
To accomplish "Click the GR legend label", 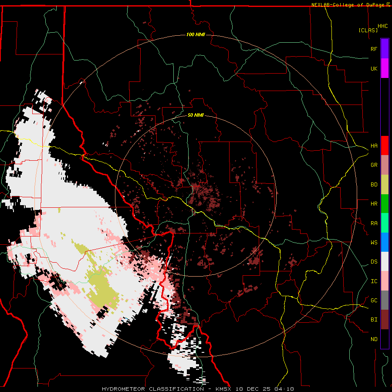I will 374,165.
